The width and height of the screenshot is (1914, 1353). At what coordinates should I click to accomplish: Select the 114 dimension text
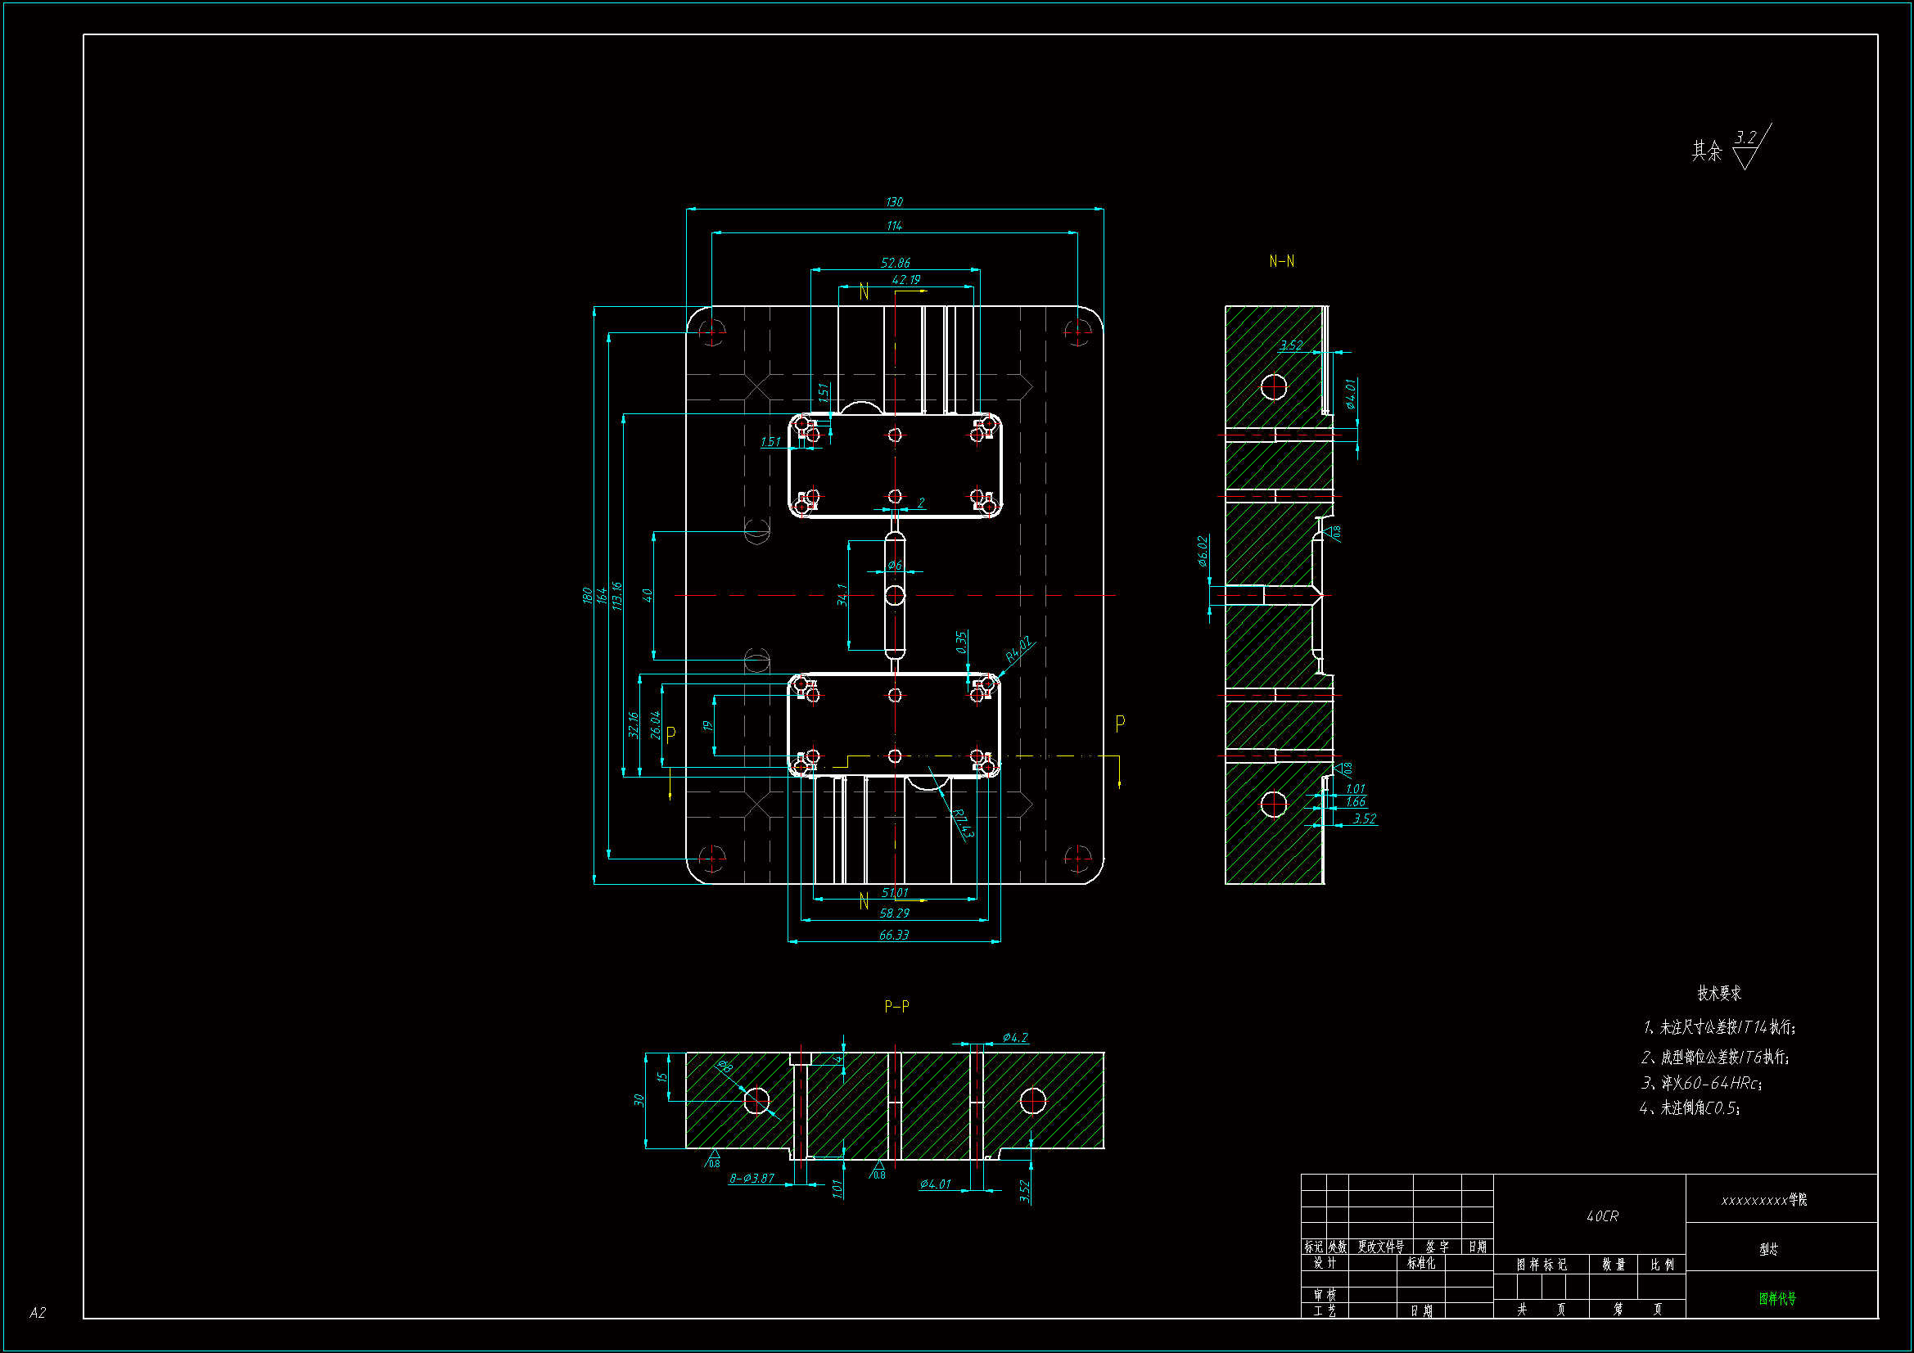[894, 226]
